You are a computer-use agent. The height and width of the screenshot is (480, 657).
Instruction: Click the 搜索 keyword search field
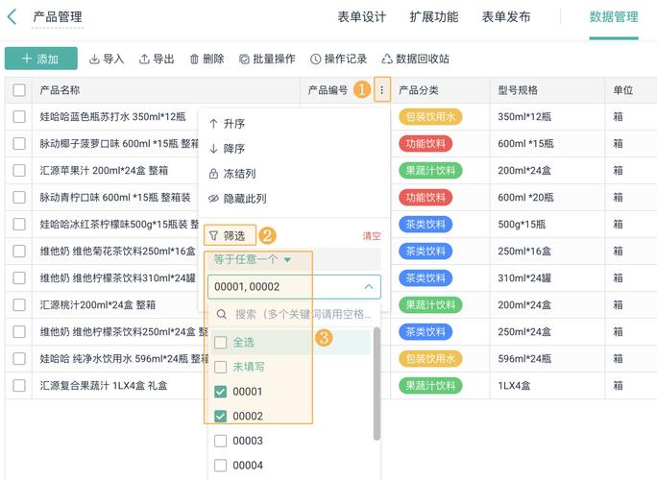pyautogui.click(x=300, y=314)
